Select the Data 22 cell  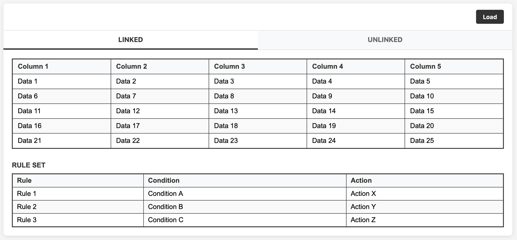coord(160,141)
